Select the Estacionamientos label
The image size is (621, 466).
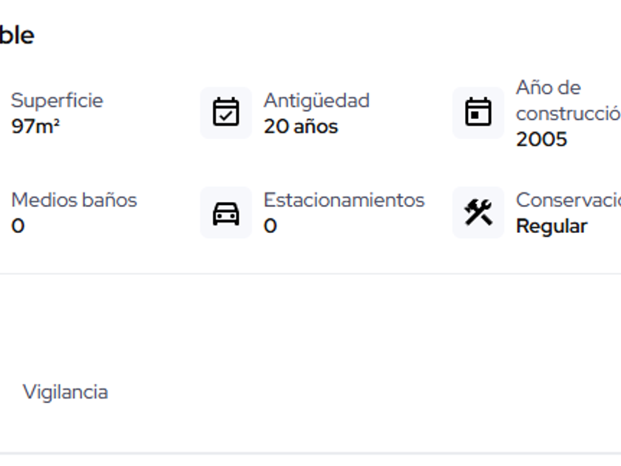344,200
